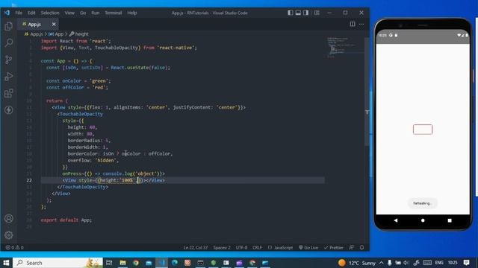Change language mode via JavaScript status item
478x268 pixels.
281,247
